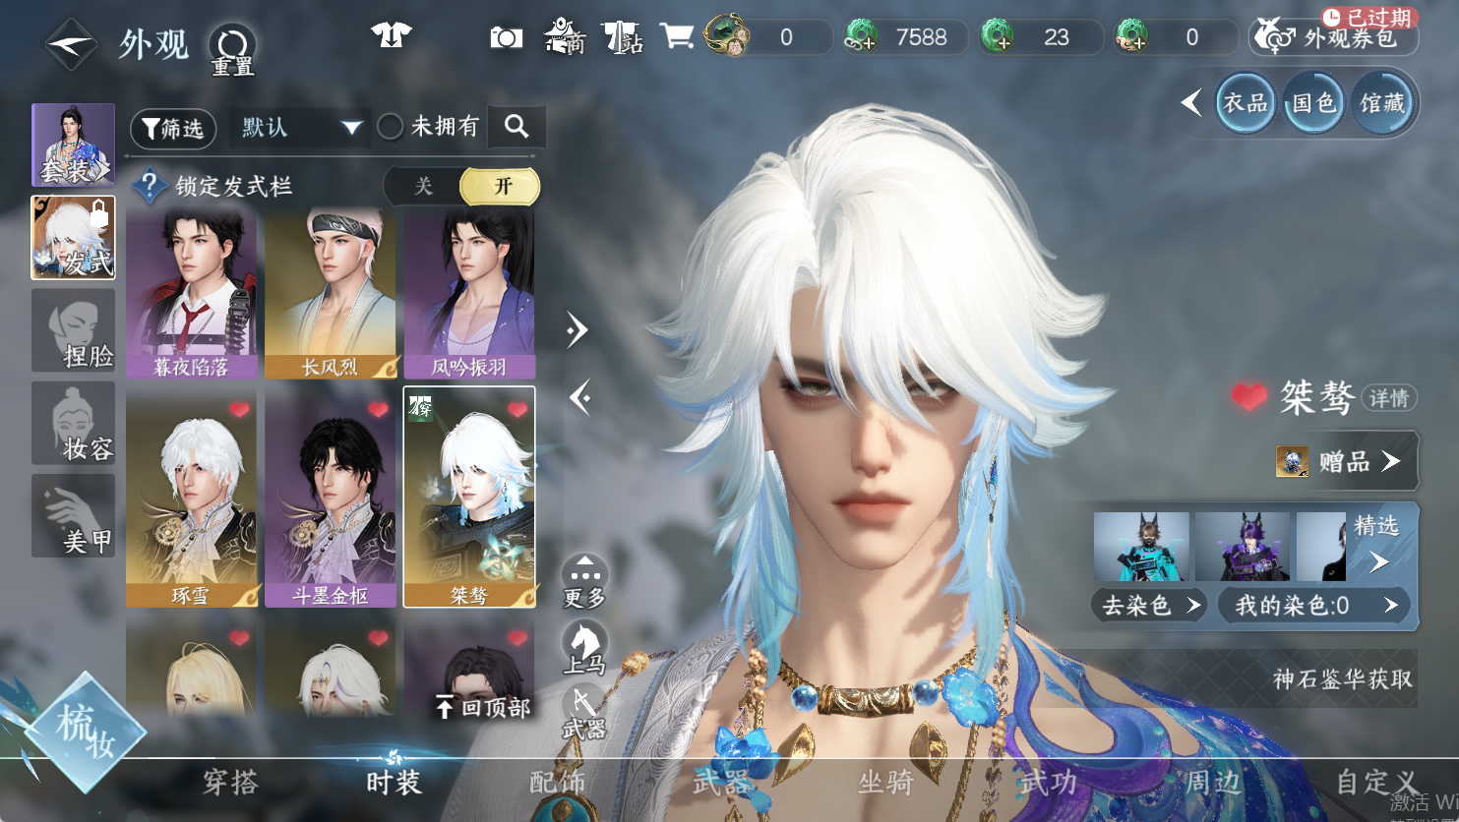Viewport: 1459px width, 822px height.
Task: Select the 凤吟振羽 hairstyle
Action: click(470, 294)
